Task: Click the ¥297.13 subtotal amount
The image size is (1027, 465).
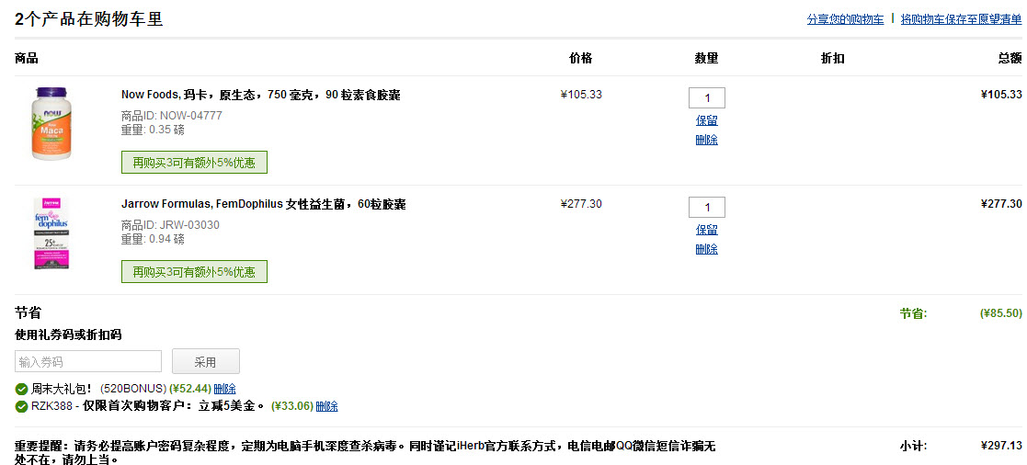Action: tap(1001, 446)
